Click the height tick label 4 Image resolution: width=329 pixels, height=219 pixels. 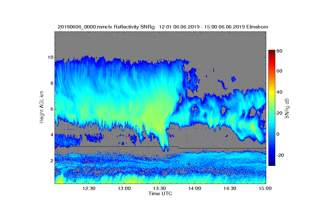click(x=51, y=135)
